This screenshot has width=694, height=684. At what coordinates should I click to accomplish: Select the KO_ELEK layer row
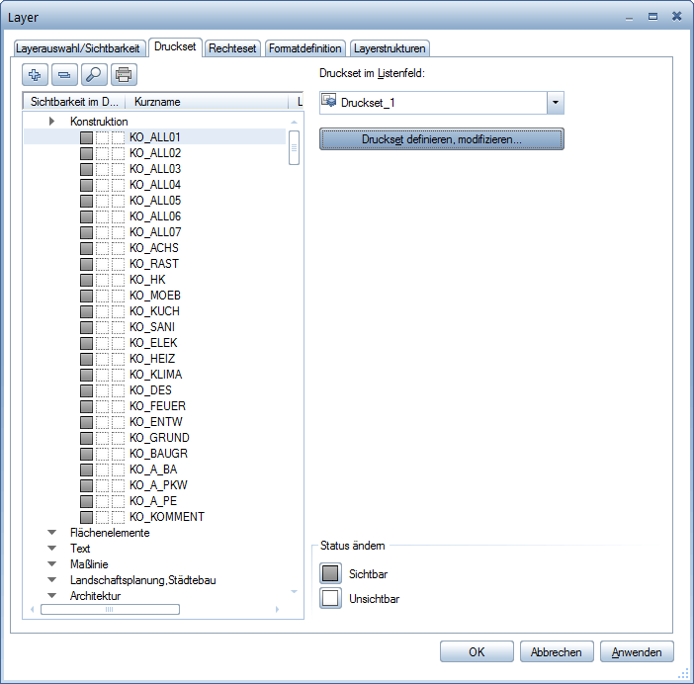pyautogui.click(x=155, y=343)
